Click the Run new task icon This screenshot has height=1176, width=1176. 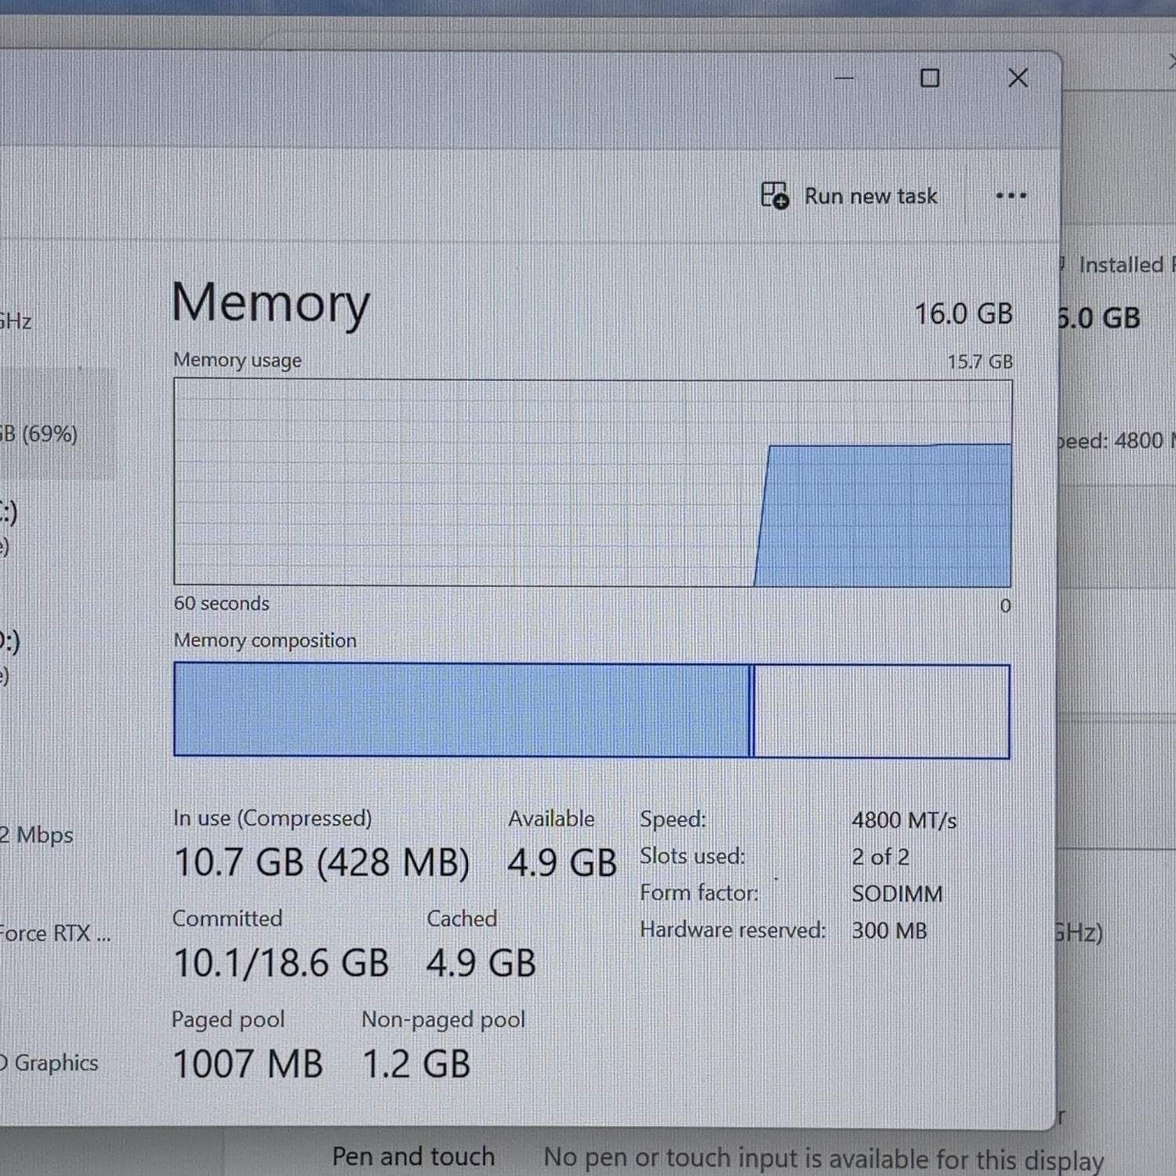click(775, 195)
